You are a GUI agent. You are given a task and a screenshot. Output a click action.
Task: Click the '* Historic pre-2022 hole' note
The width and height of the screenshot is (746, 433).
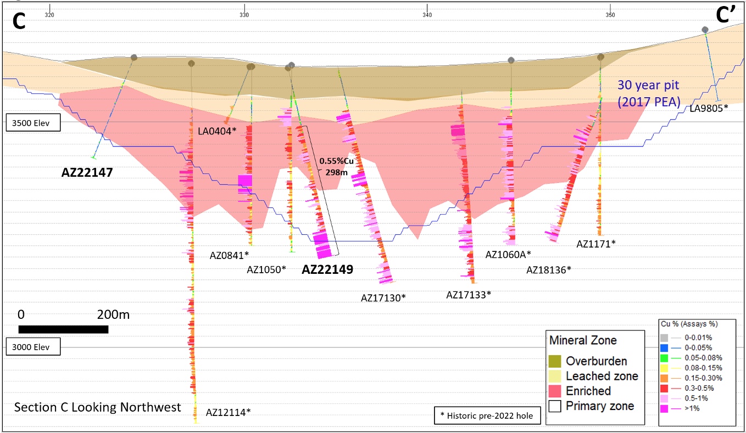click(x=486, y=415)
